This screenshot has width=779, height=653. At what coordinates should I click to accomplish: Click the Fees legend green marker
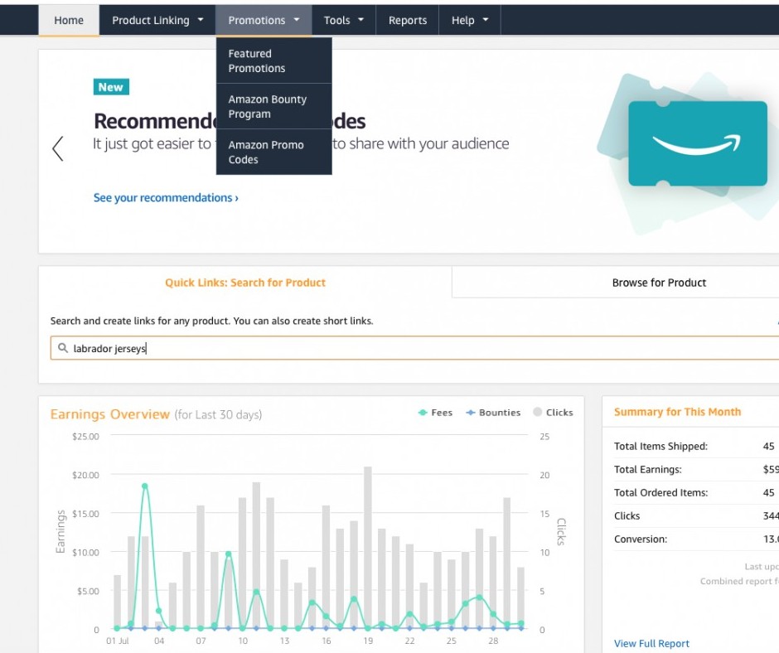(x=423, y=413)
